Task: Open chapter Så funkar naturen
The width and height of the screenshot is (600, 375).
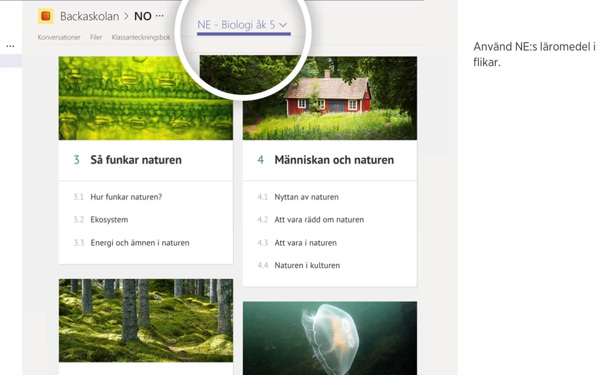Action: click(136, 160)
